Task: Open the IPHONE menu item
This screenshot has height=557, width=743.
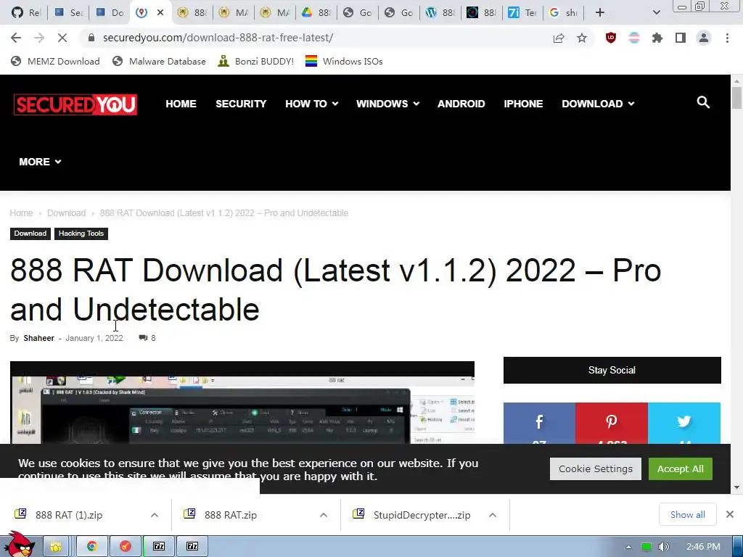Action: 523,104
